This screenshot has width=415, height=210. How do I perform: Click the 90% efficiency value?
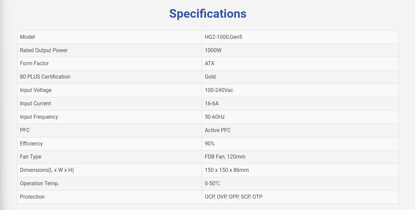click(210, 143)
